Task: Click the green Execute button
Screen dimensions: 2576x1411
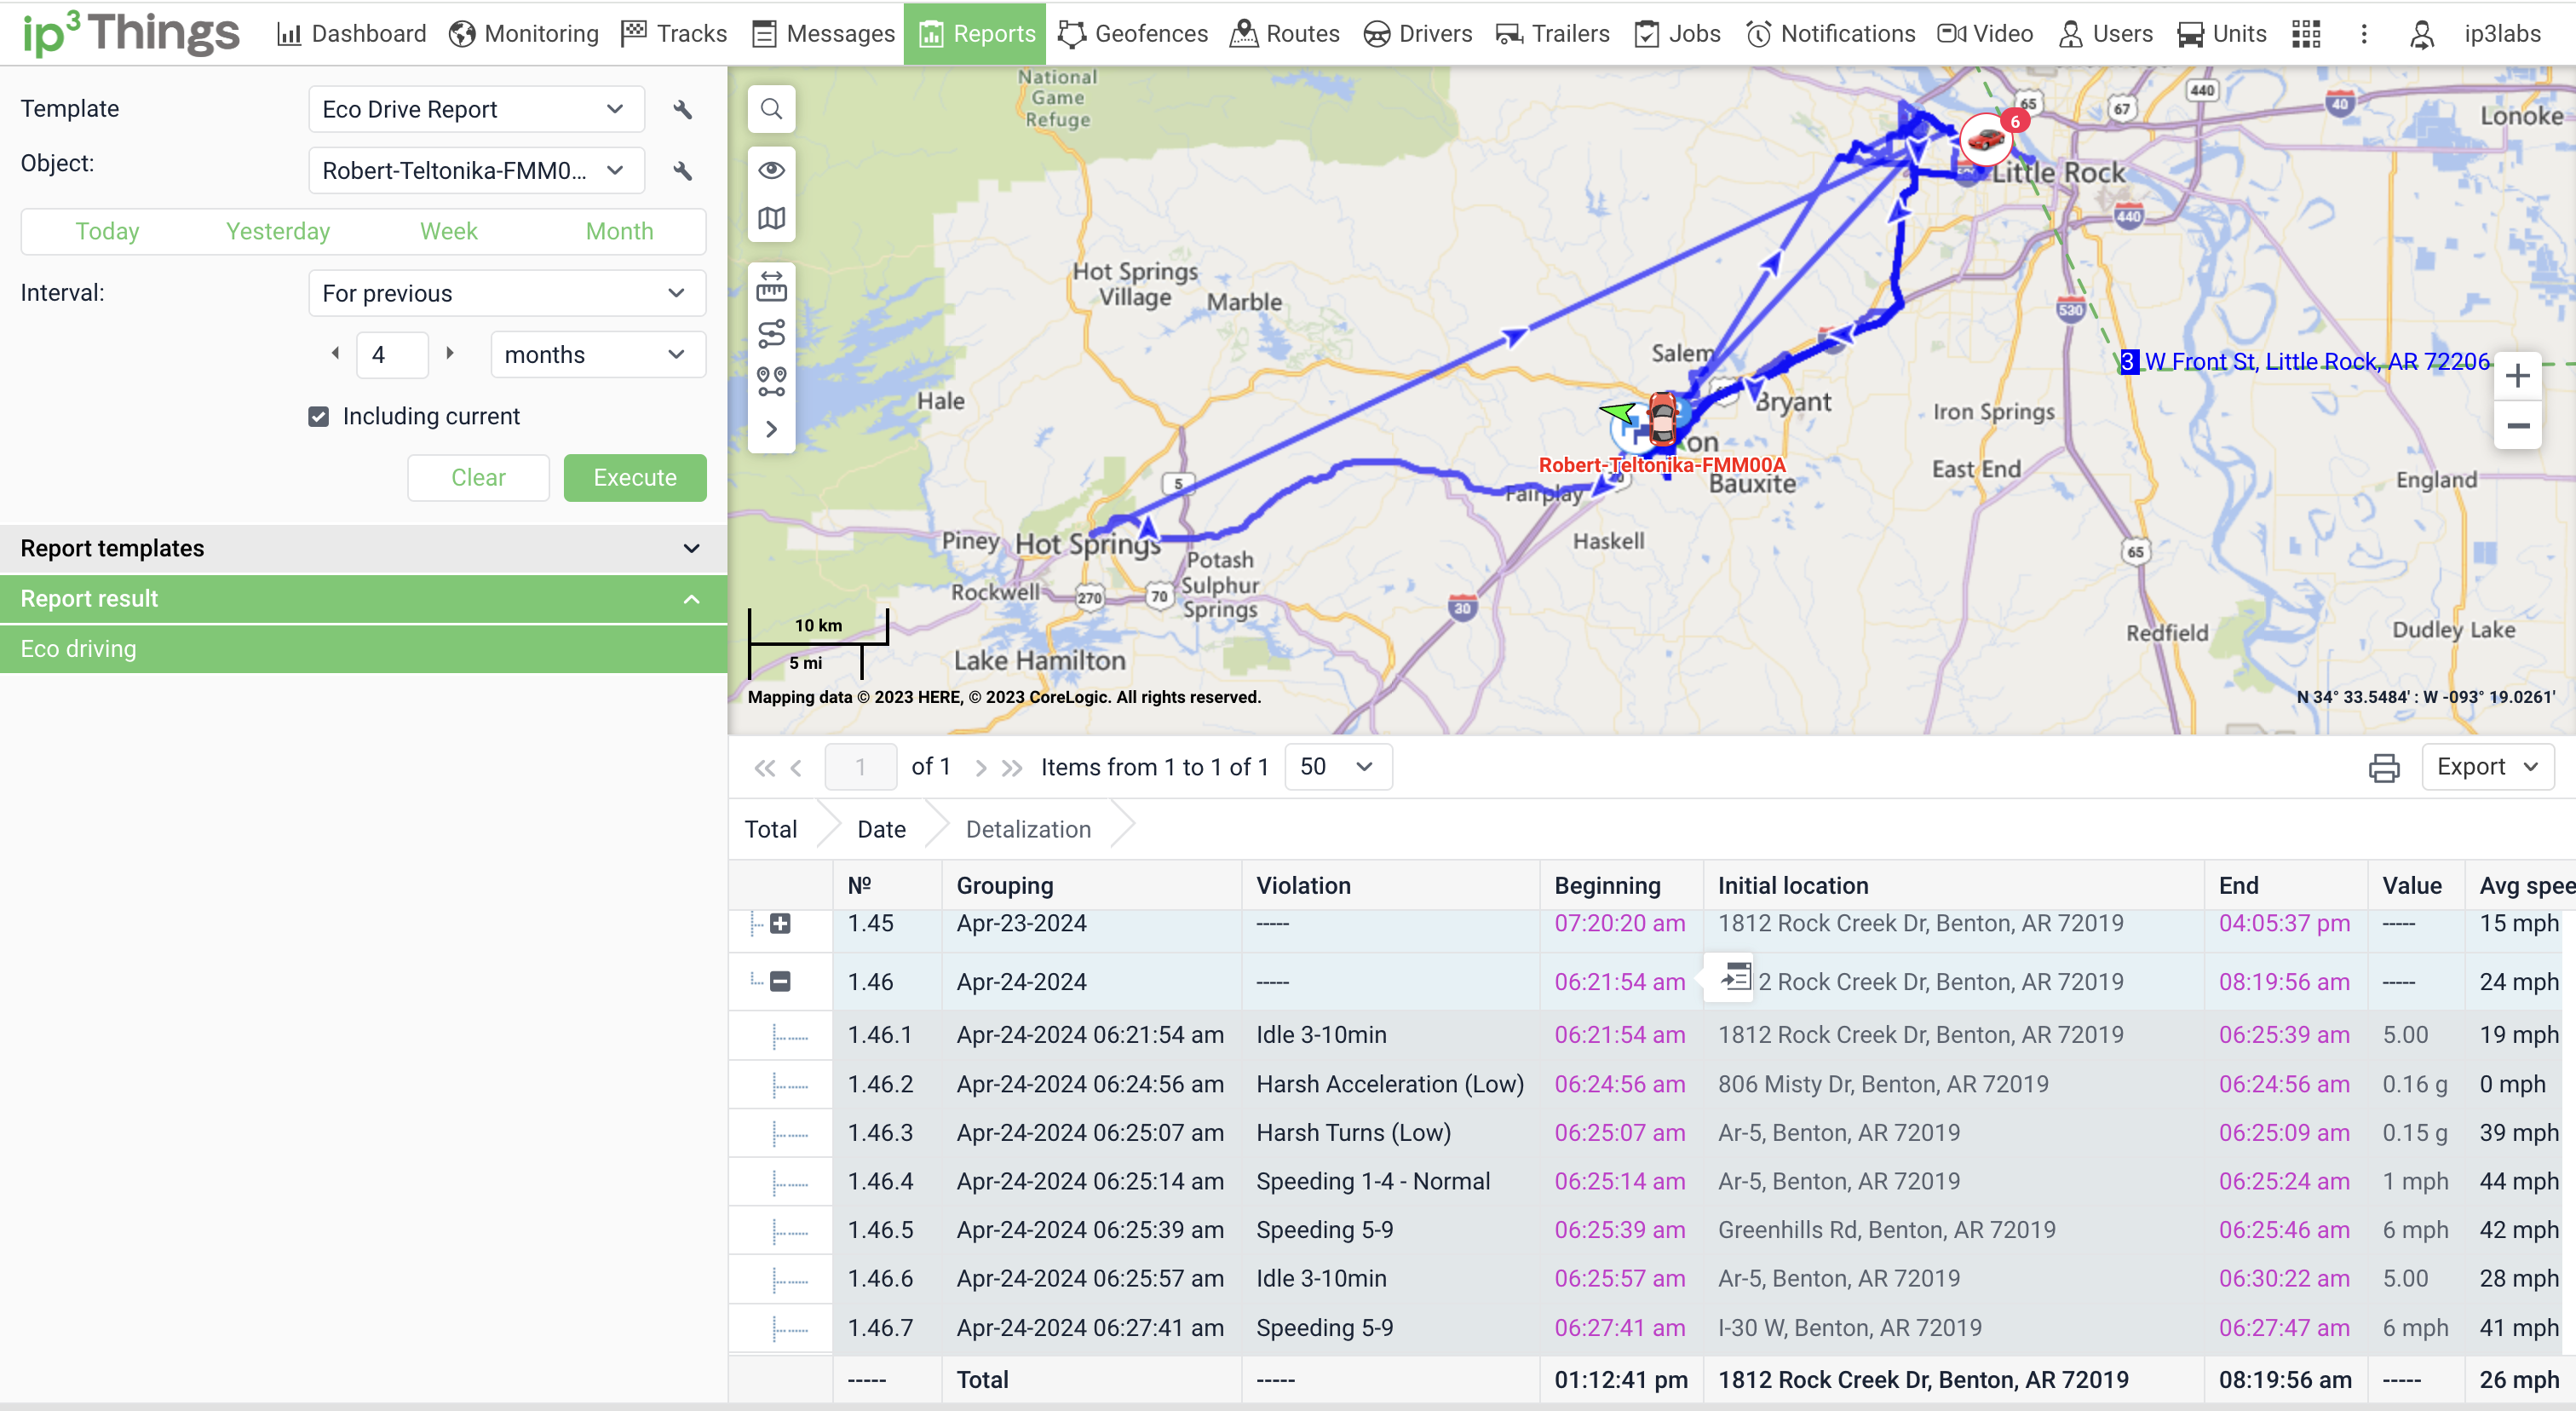Action: [x=634, y=478]
